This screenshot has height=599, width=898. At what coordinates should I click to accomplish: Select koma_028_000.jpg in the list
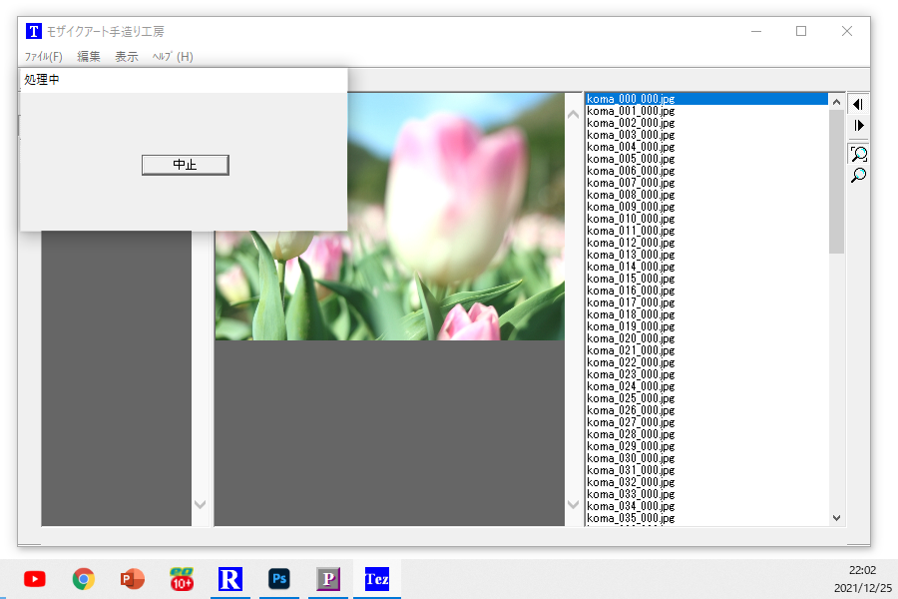pos(706,434)
